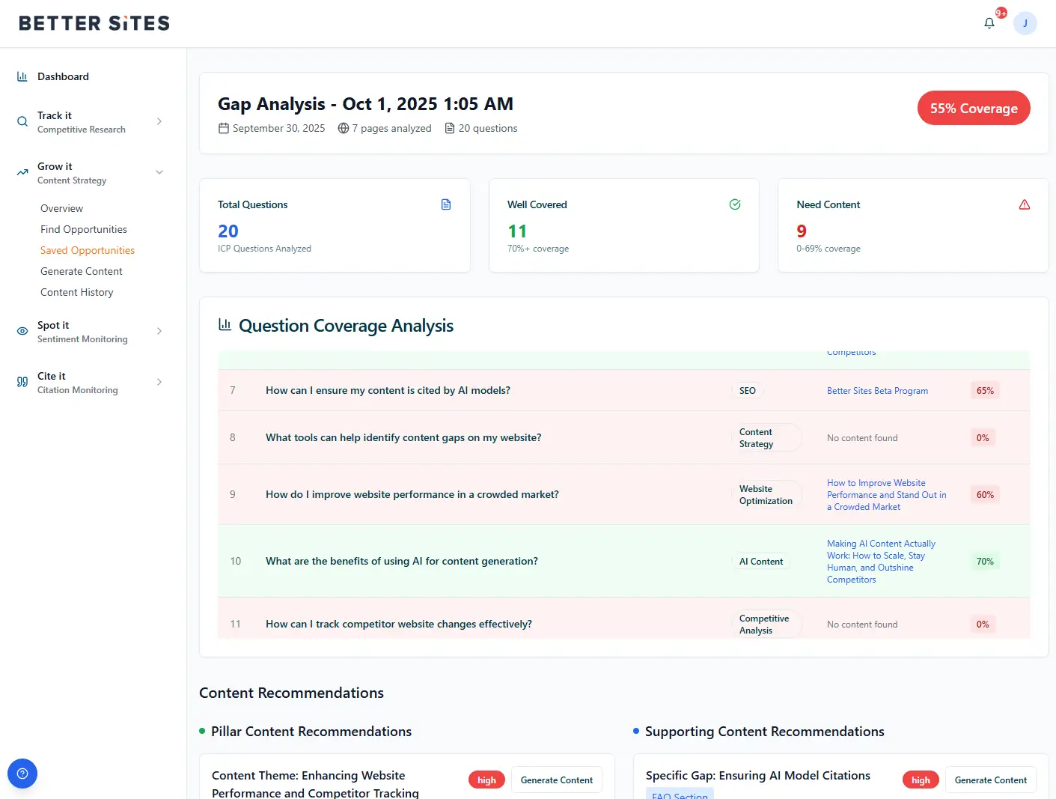This screenshot has width=1056, height=799.
Task: Expand the Cite it section chevron
Action: [x=159, y=382]
